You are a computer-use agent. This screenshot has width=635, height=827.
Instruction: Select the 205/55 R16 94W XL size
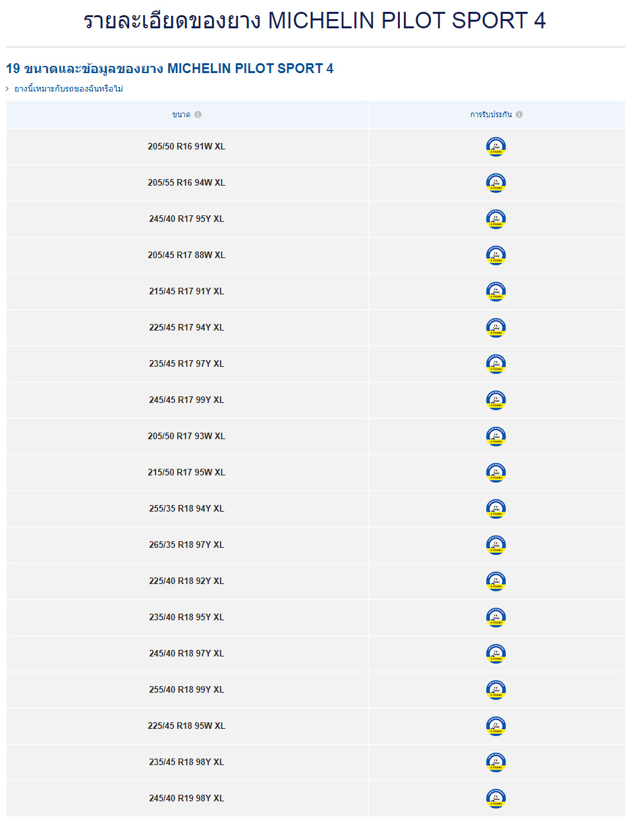[x=186, y=183]
